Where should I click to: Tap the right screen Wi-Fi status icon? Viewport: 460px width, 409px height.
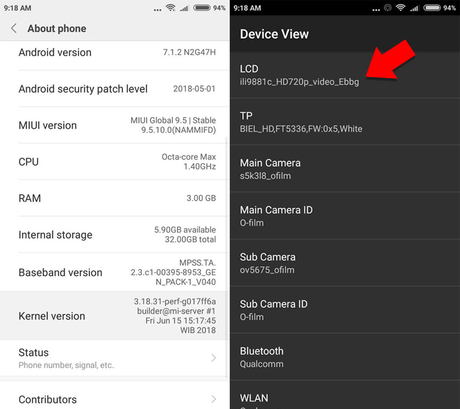tap(400, 8)
